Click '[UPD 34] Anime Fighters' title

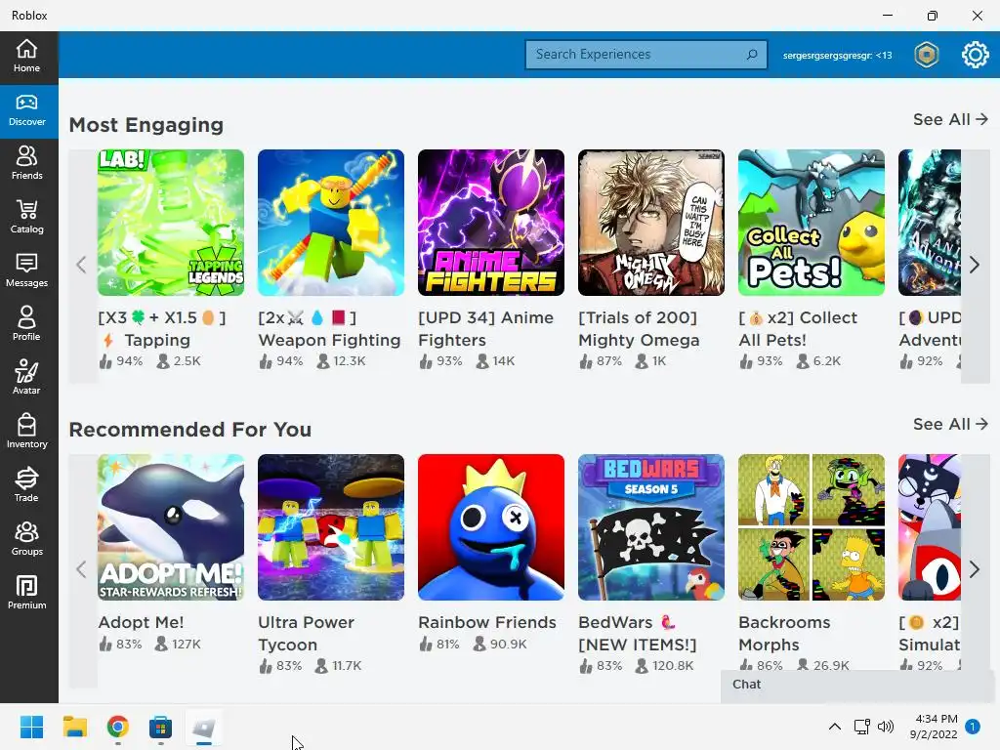(486, 328)
